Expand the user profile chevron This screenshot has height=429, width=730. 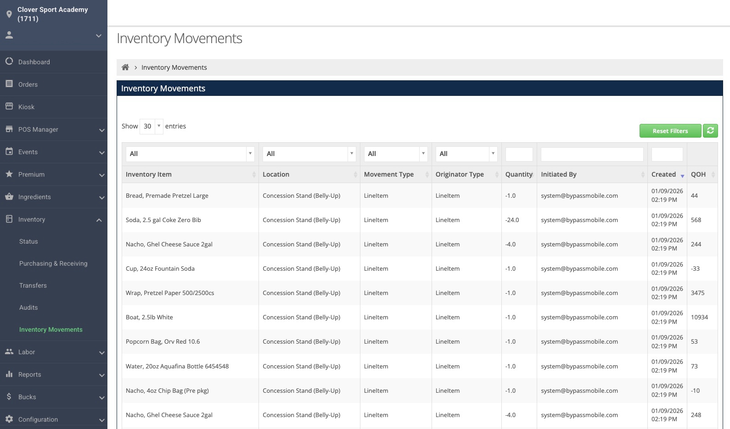pos(99,36)
